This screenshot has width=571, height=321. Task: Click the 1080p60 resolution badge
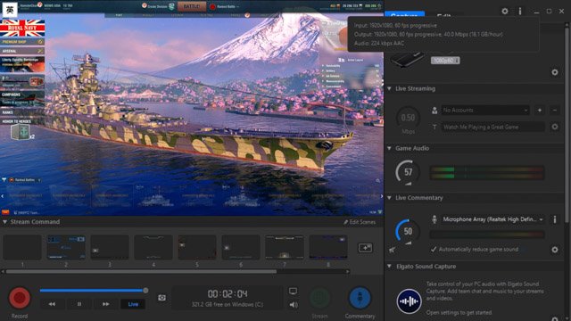[x=445, y=61]
